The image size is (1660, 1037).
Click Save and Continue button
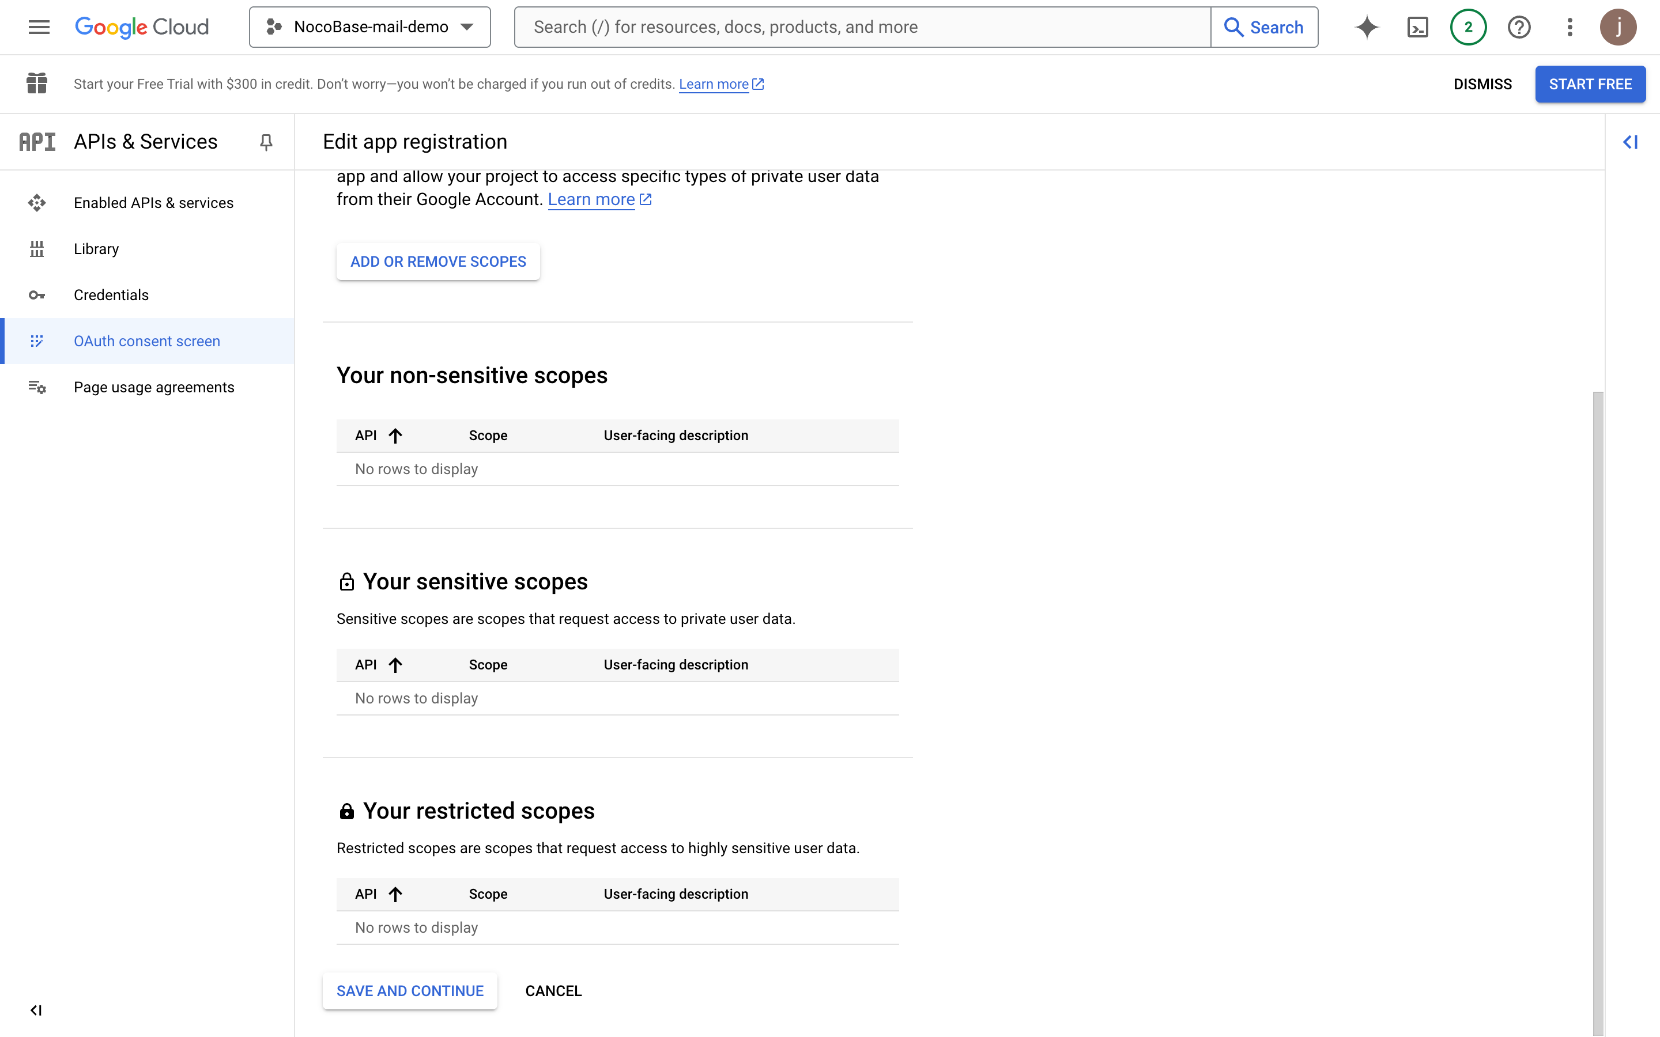pyautogui.click(x=409, y=991)
